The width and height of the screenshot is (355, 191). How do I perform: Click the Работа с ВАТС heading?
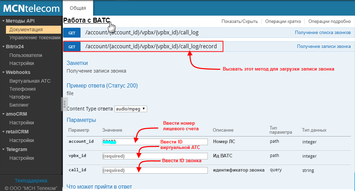87,20
